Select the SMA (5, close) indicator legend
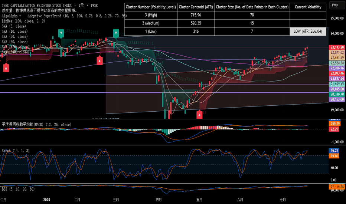 pos(14,26)
